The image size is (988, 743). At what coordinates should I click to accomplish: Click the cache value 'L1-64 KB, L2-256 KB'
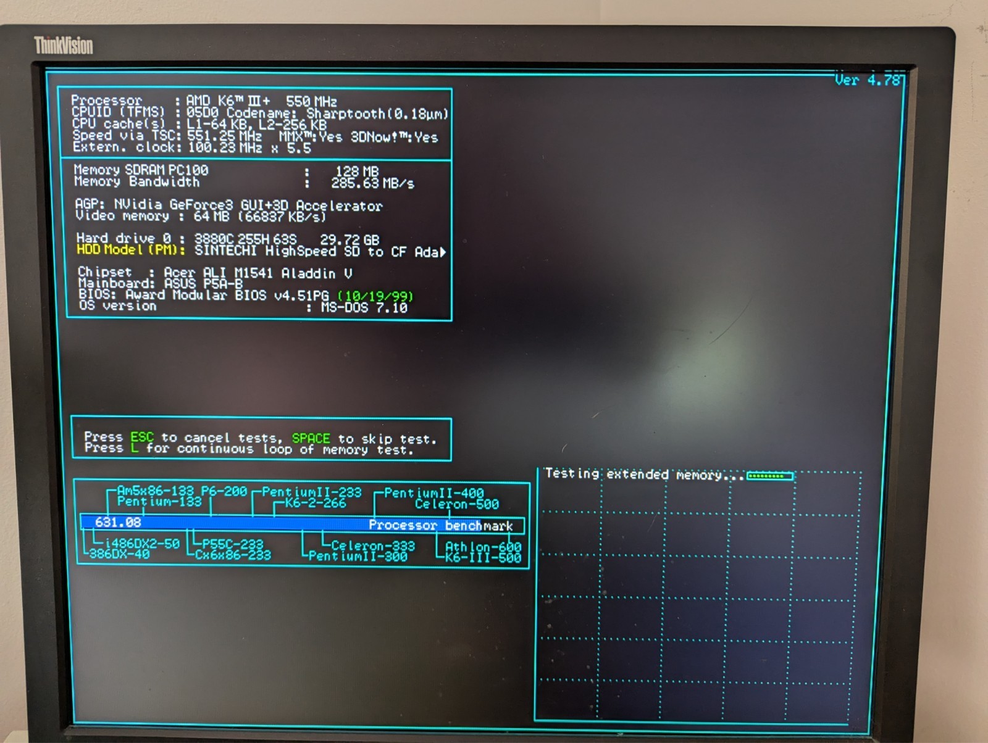click(x=256, y=124)
